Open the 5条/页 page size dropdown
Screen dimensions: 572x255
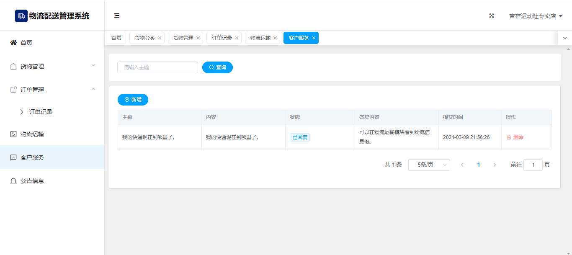pyautogui.click(x=429, y=165)
